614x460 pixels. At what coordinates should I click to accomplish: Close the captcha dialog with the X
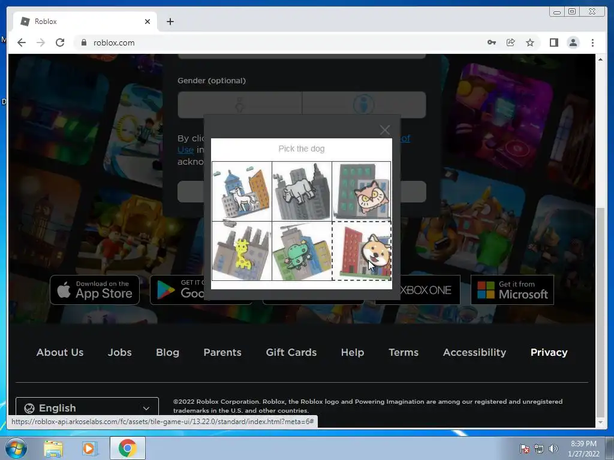click(x=384, y=130)
